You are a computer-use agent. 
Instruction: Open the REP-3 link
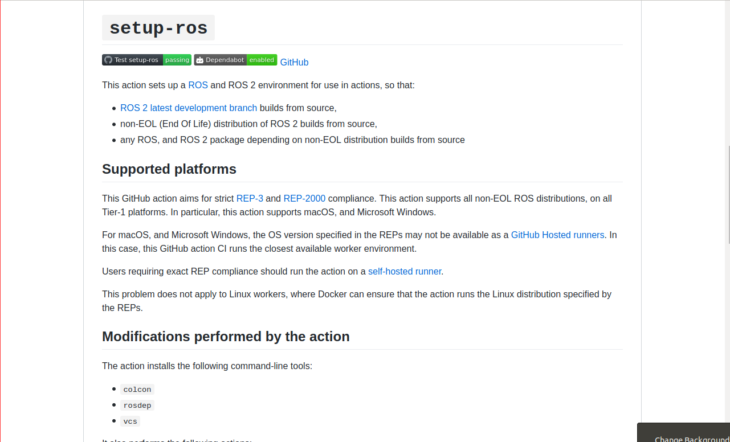point(250,198)
